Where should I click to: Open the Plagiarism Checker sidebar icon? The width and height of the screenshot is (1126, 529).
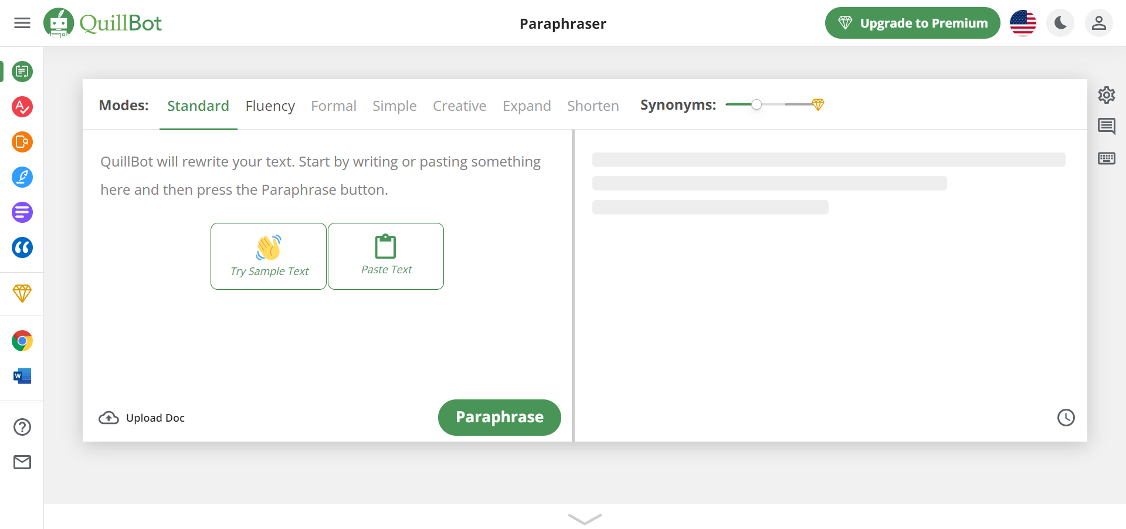[x=22, y=142]
